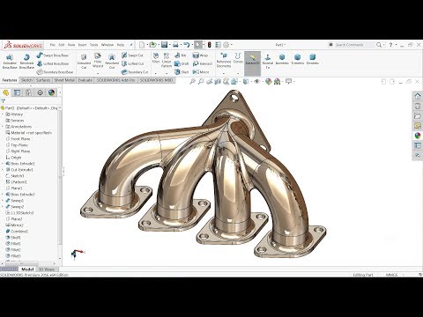423x317 pixels.
Task: Select the Lofted Cut tool
Action: [x=133, y=63]
